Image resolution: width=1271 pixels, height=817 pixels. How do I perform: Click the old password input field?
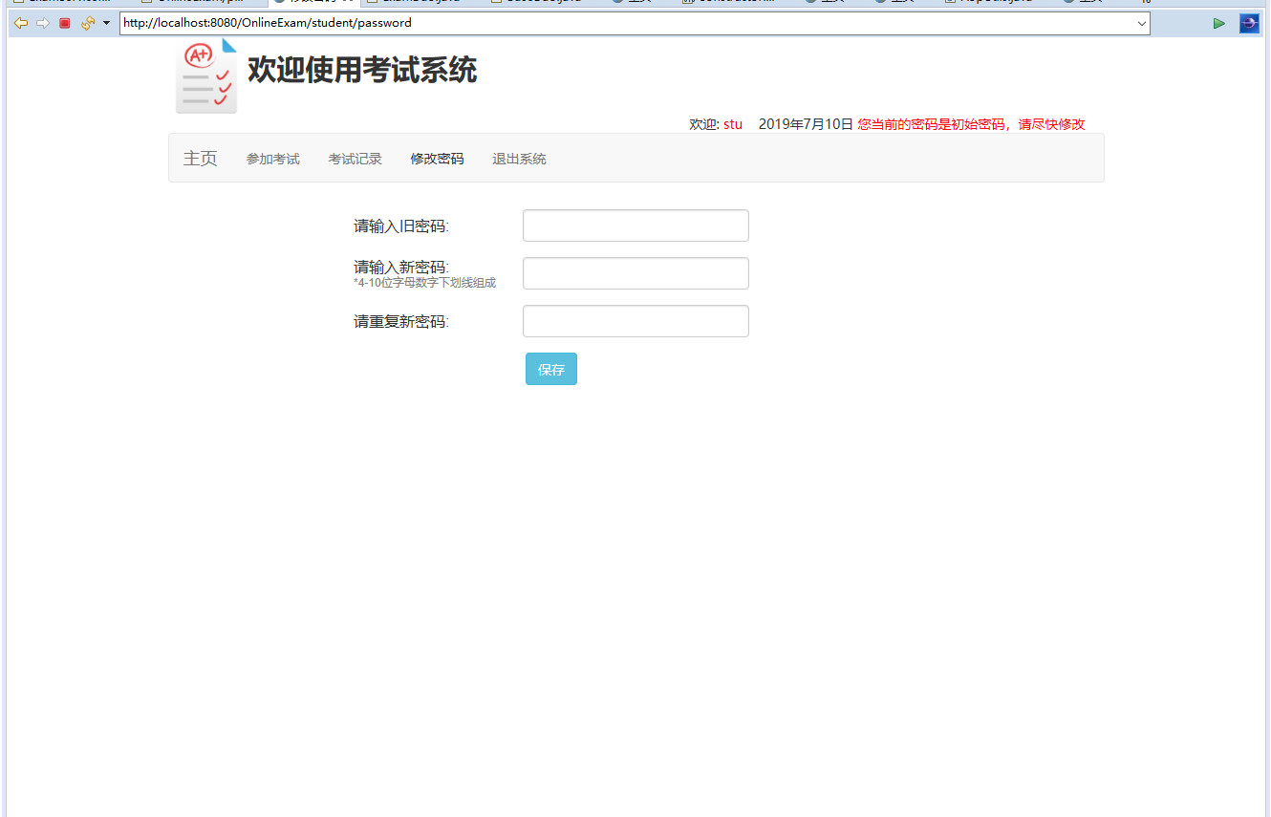point(635,226)
